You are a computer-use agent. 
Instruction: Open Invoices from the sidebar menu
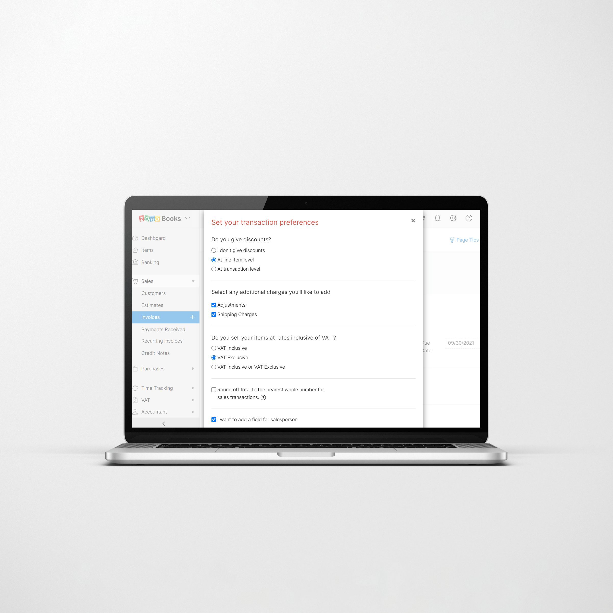[151, 317]
